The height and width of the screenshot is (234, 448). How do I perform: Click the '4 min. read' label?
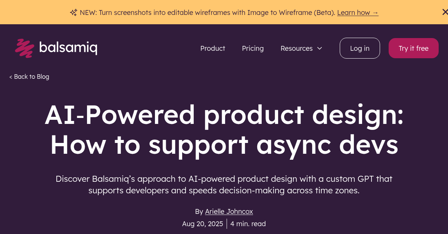[x=248, y=224]
